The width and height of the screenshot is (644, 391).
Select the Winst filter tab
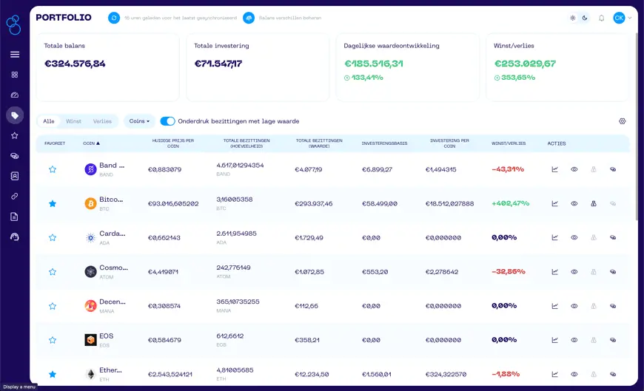pyautogui.click(x=73, y=121)
